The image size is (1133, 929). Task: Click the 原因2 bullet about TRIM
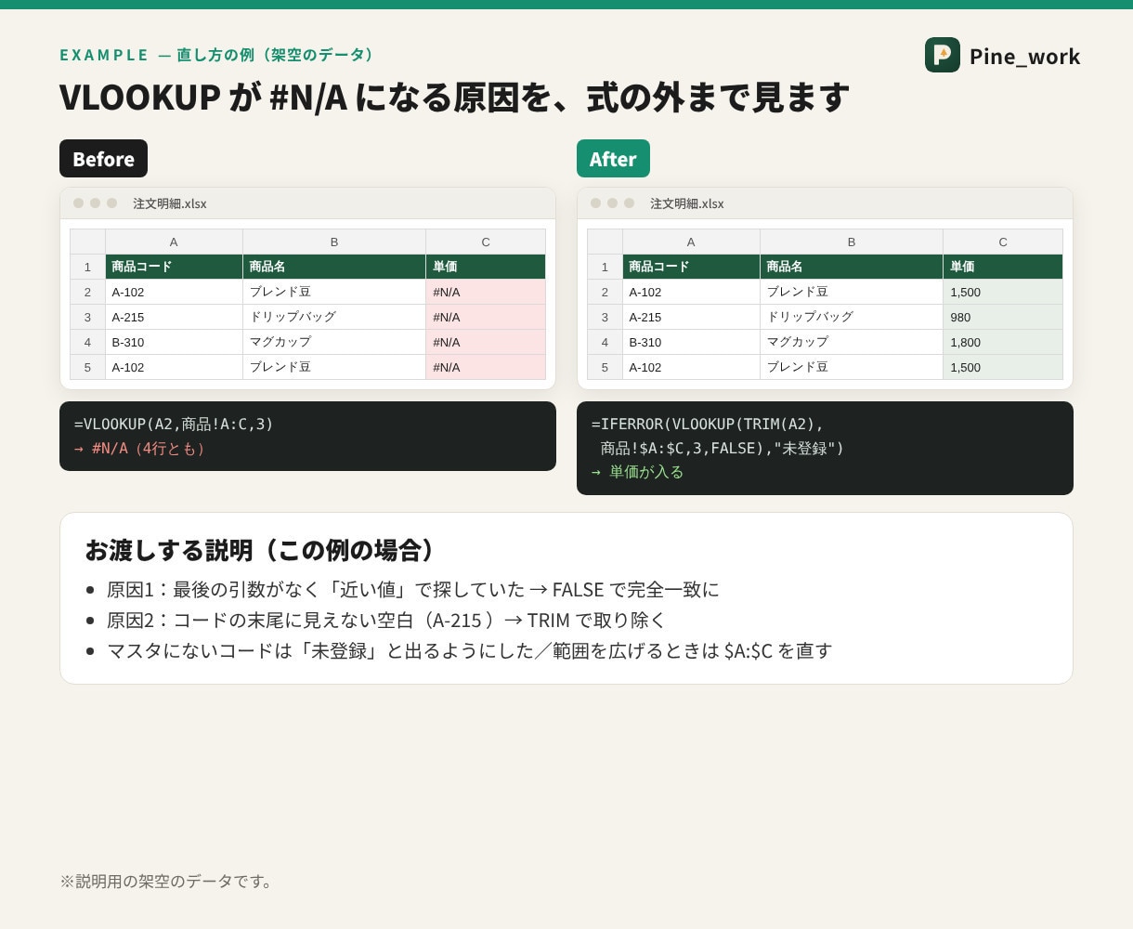(x=386, y=620)
